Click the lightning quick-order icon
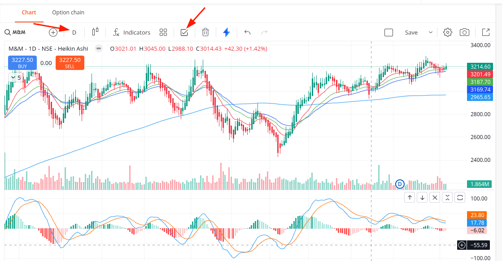Image resolution: width=502 pixels, height=261 pixels. click(227, 32)
